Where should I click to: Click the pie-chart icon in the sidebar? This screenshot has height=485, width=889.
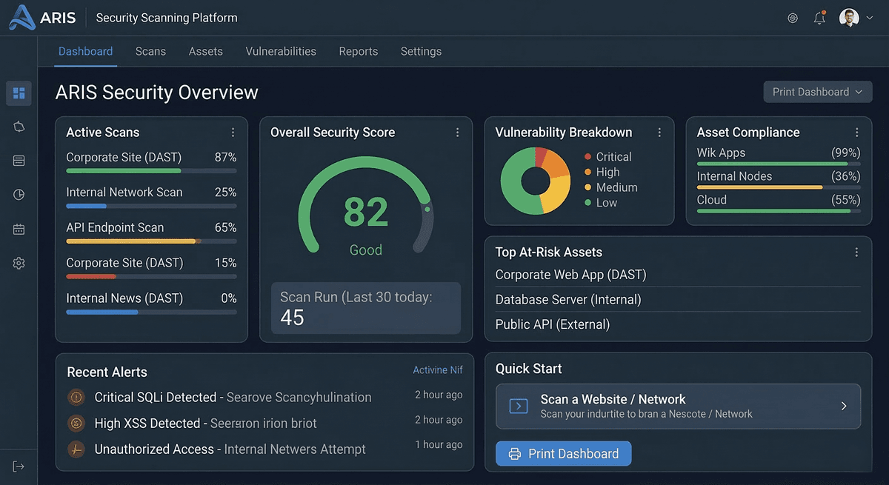pos(19,194)
